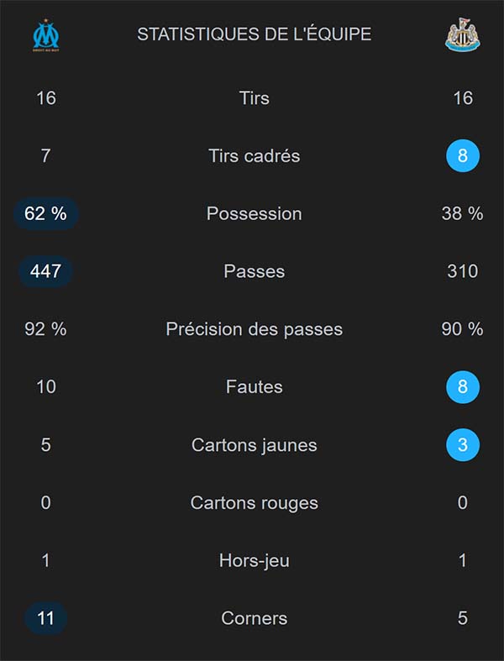Click the 'Cartons rouges' label
Viewport: 504px width, 661px height.
tap(255, 503)
